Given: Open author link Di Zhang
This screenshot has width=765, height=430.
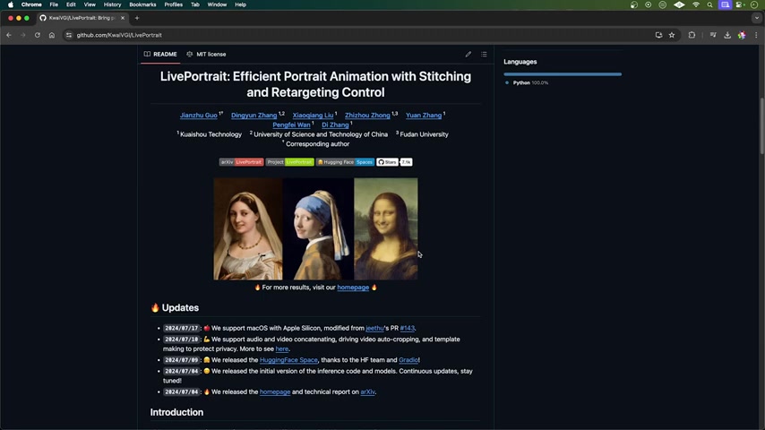Looking at the screenshot, I should coord(335,125).
